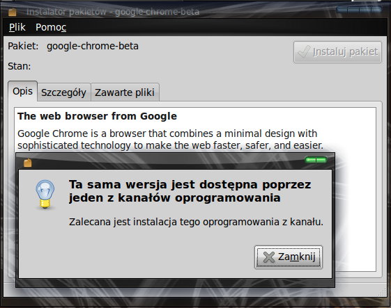
Task: Click the package icon in main title bar
Action: point(13,12)
